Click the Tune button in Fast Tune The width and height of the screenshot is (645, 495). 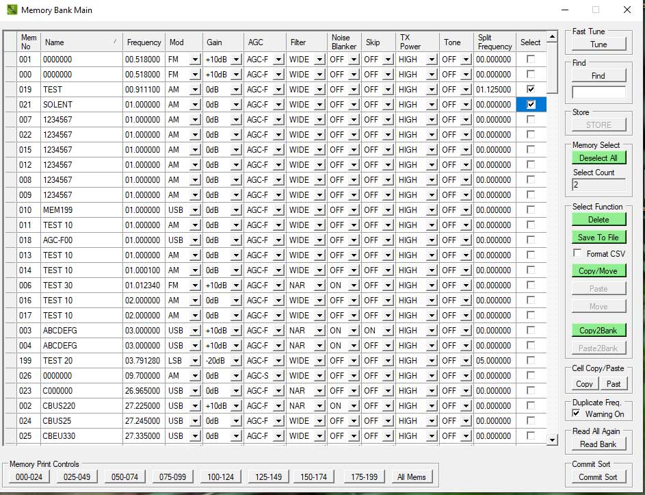(x=598, y=43)
